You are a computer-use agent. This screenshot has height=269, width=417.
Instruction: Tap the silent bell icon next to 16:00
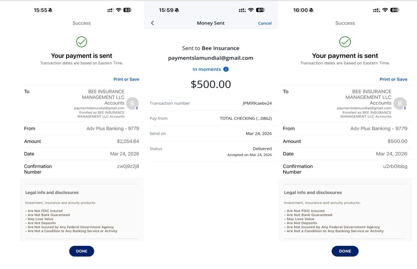tap(311, 10)
